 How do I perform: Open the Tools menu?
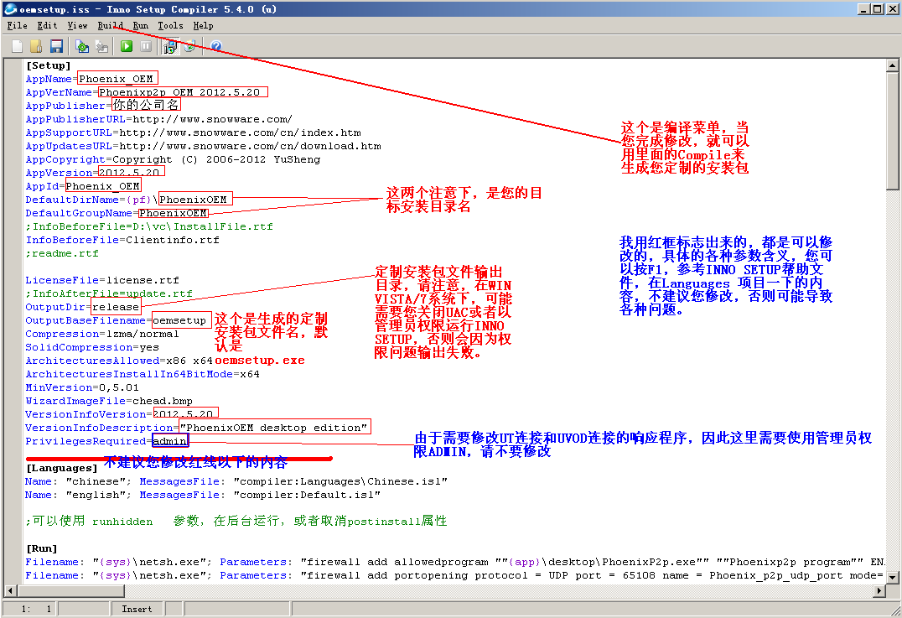coord(170,25)
